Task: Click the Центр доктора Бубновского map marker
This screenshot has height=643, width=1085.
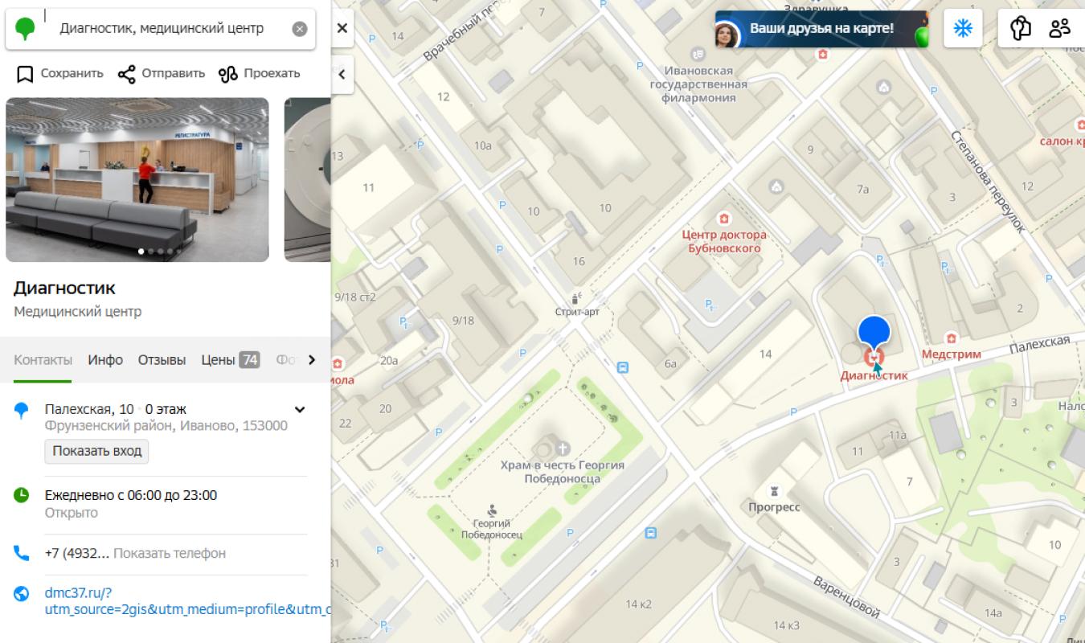Action: pyautogui.click(x=723, y=219)
